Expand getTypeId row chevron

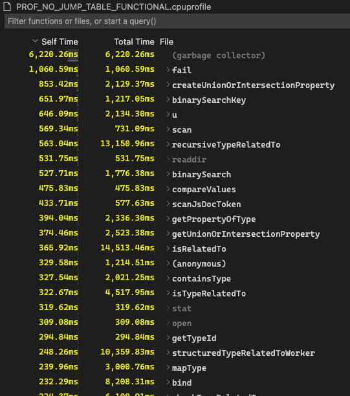(x=168, y=338)
